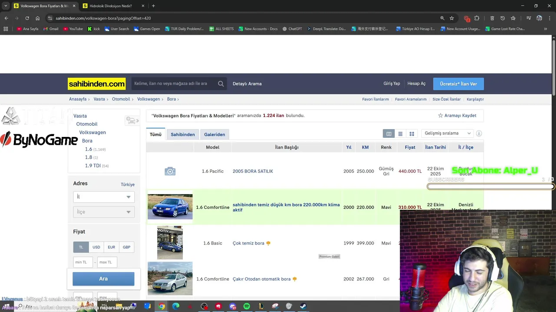Screen dimensions: 556x312
Task: Select the TL currency option
Action: click(x=81, y=247)
